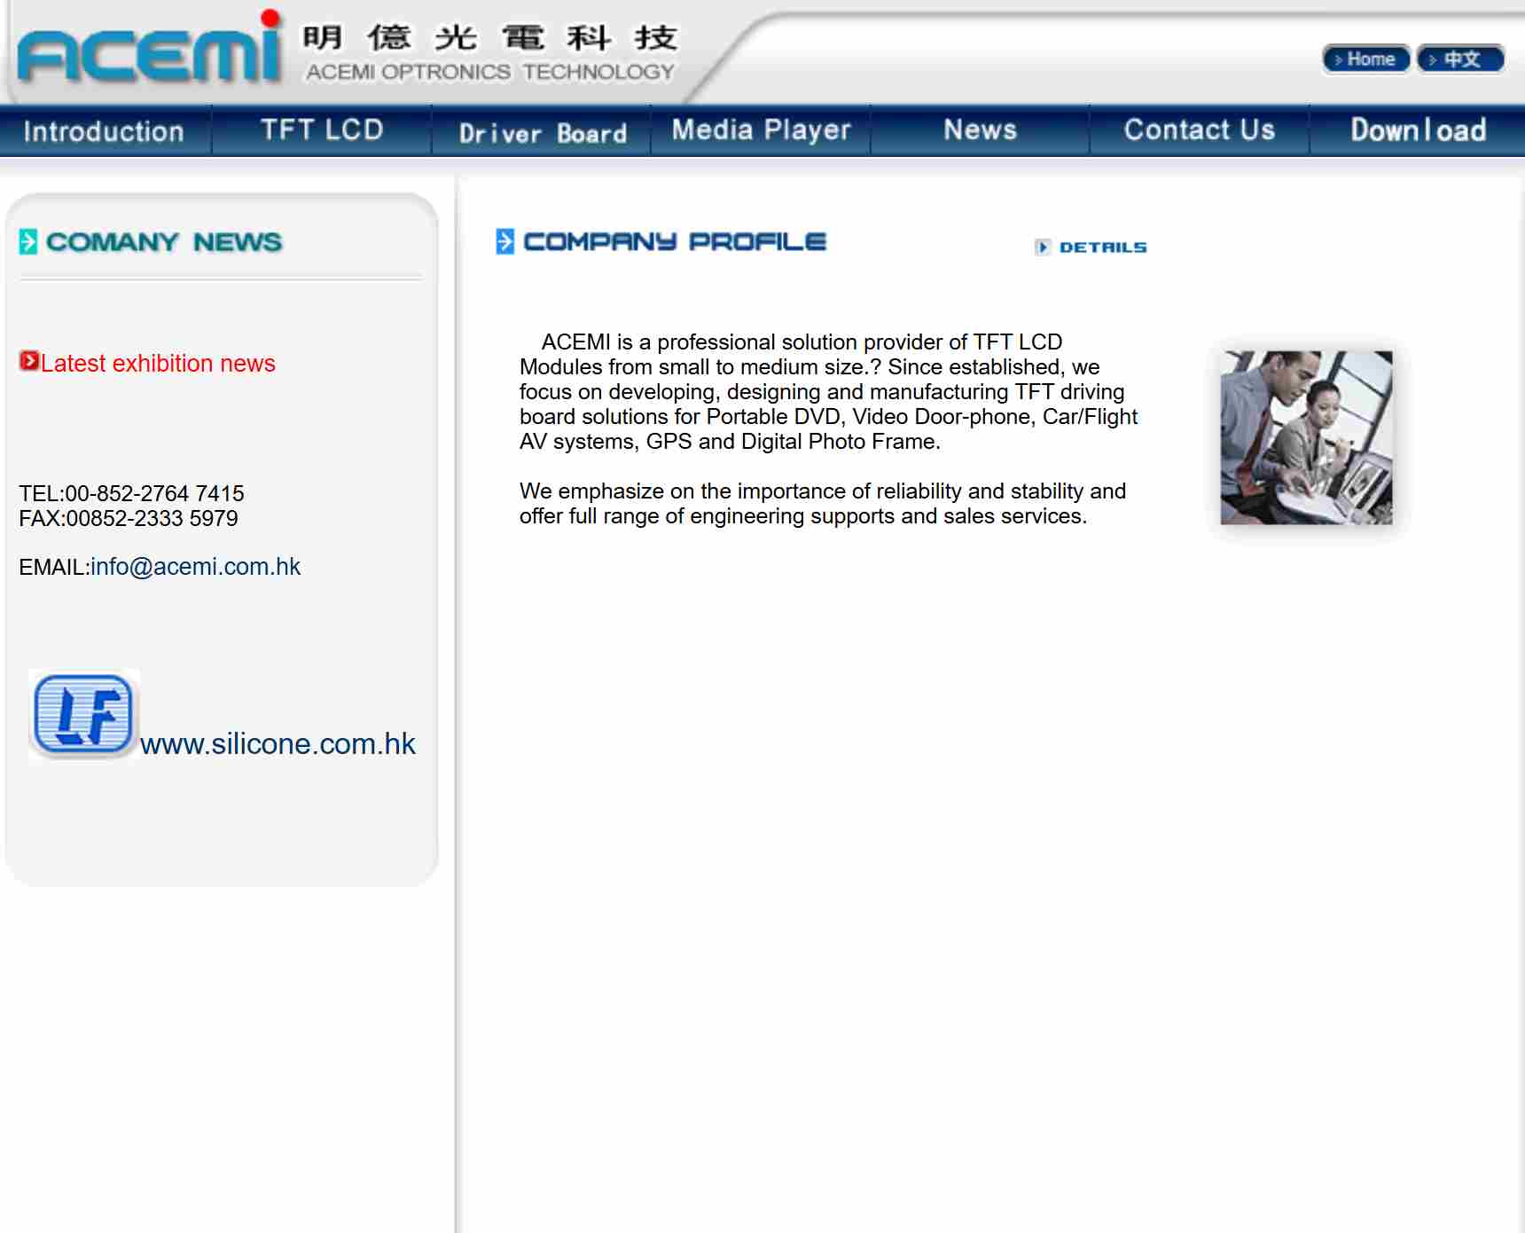Go to the Home page button
Viewport: 1525px width, 1233px height.
(1365, 59)
